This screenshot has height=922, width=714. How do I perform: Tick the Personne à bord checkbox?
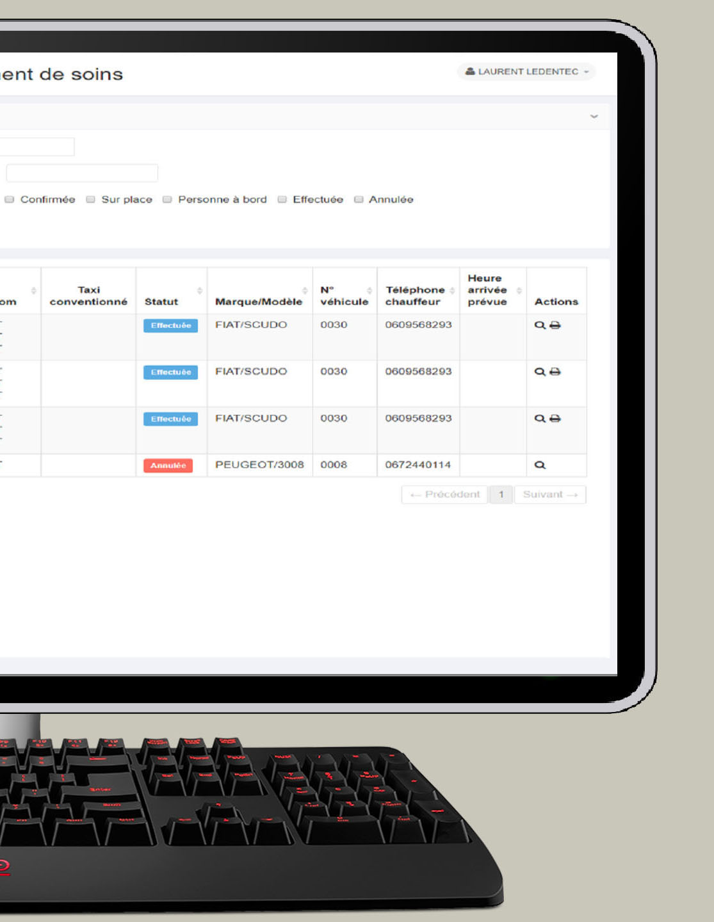tap(167, 200)
